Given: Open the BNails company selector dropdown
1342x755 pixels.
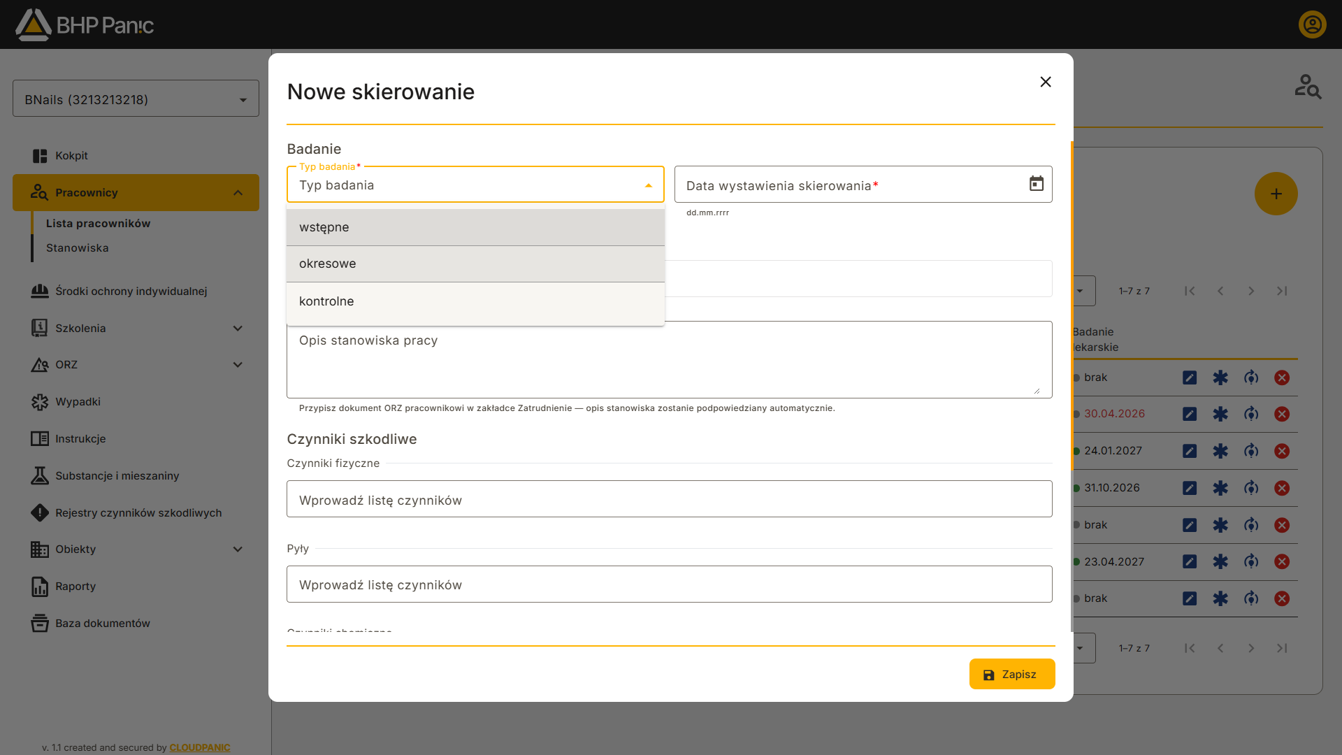Looking at the screenshot, I should [x=136, y=99].
